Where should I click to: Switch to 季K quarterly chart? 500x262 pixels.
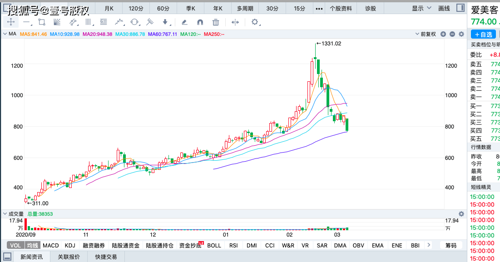coord(190,9)
